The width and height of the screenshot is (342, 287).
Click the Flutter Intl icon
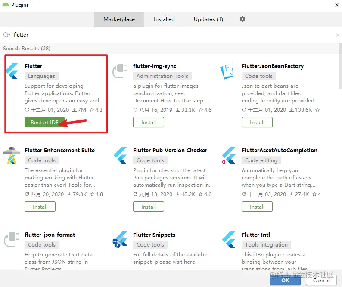229,240
